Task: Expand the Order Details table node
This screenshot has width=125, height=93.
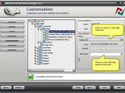Action: (x=35, y=53)
